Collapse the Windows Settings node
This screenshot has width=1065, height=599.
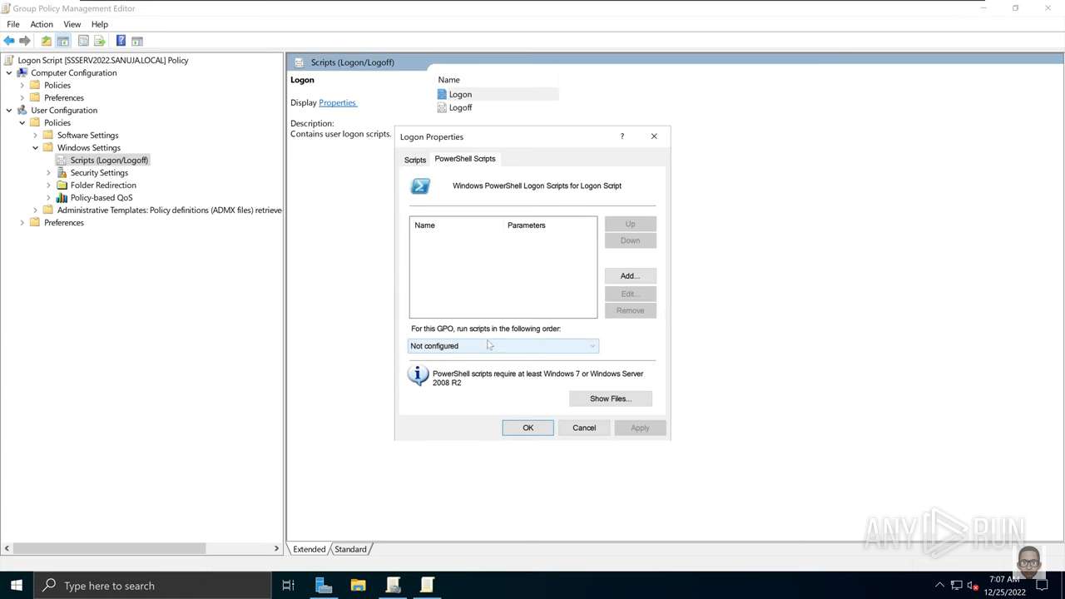pos(36,147)
